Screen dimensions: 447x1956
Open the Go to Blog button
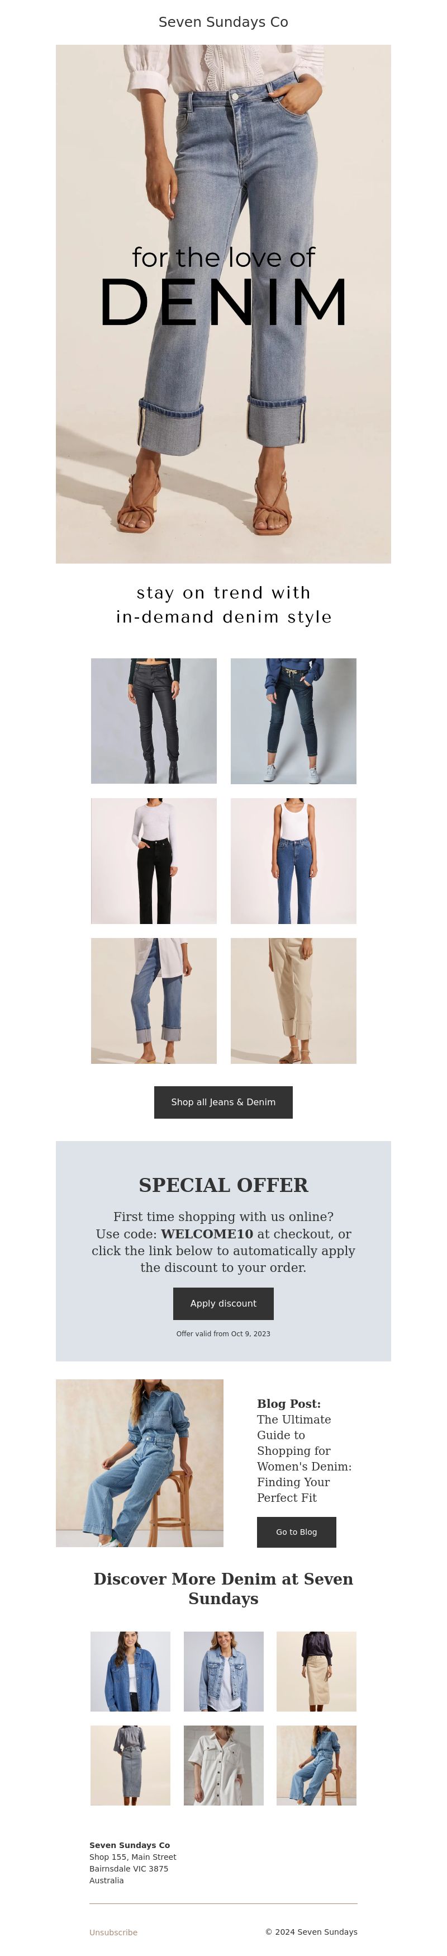pyautogui.click(x=296, y=1531)
